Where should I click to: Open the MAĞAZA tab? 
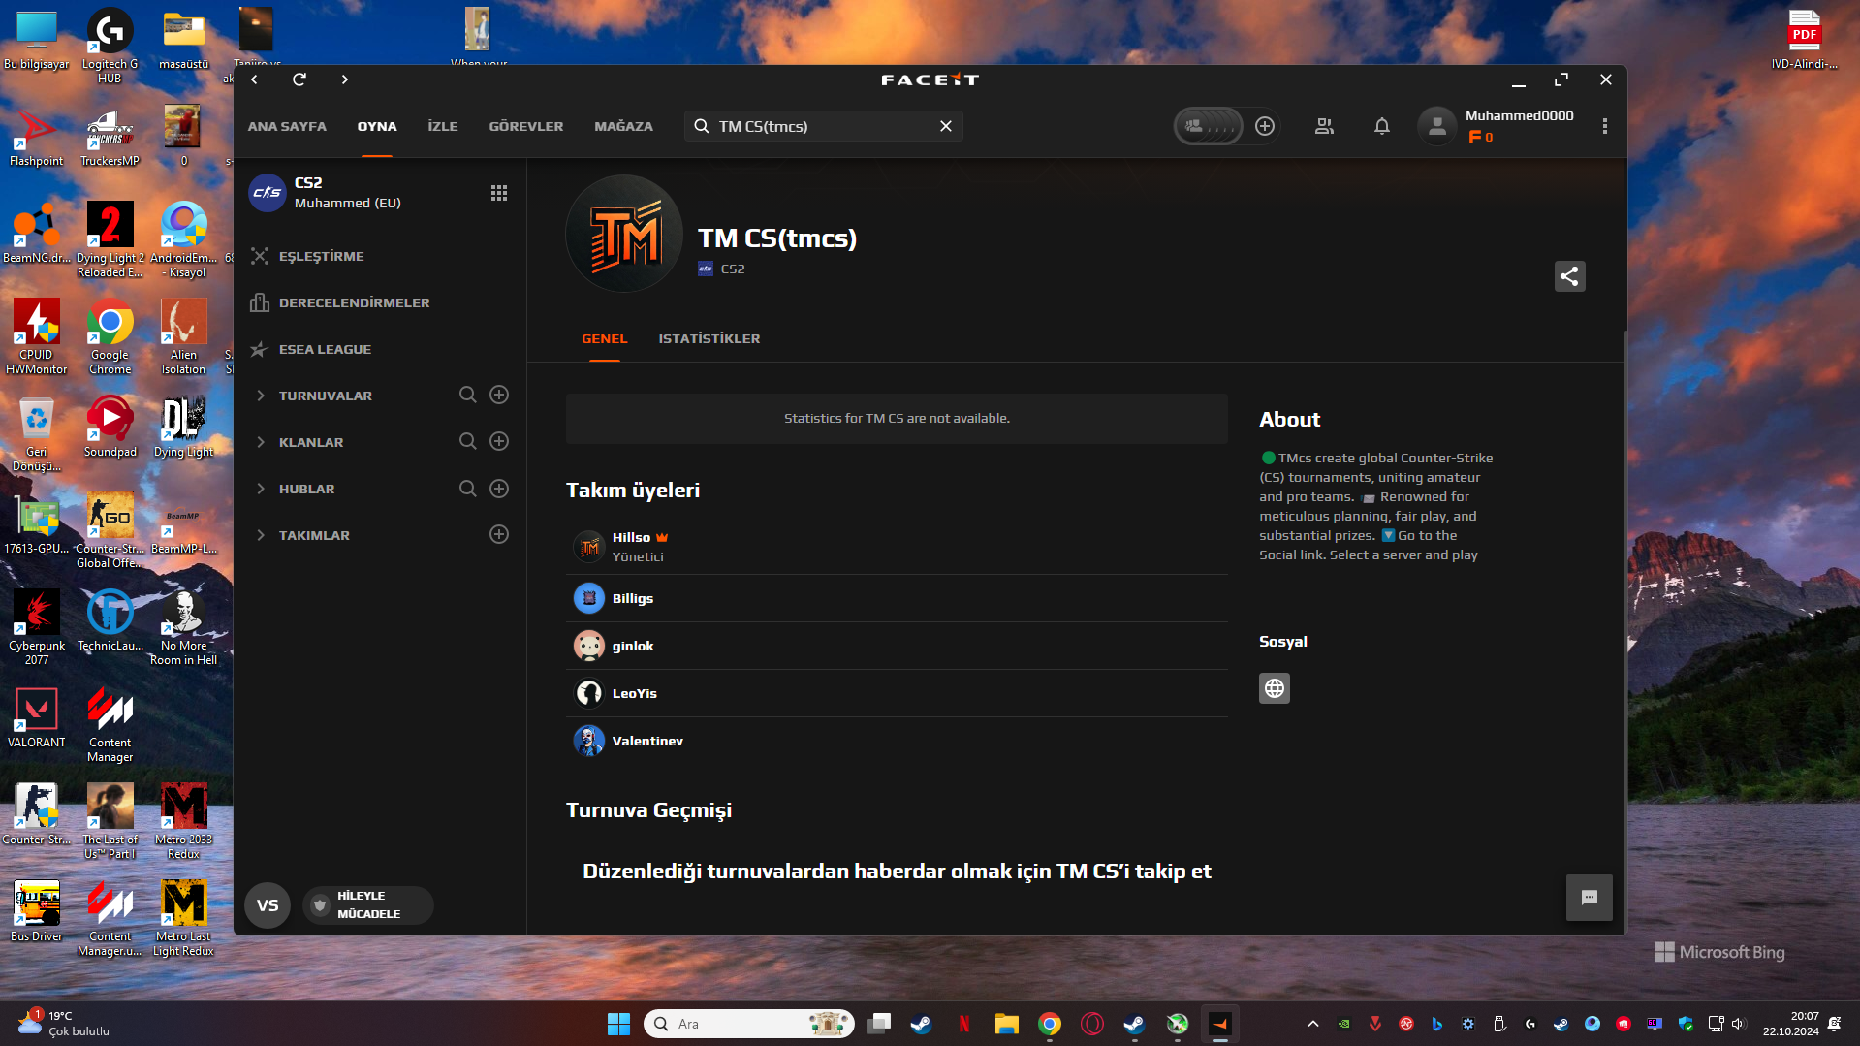pos(624,126)
